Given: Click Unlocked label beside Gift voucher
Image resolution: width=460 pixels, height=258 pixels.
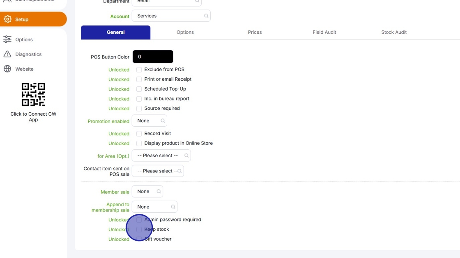Looking at the screenshot, I should (x=119, y=239).
